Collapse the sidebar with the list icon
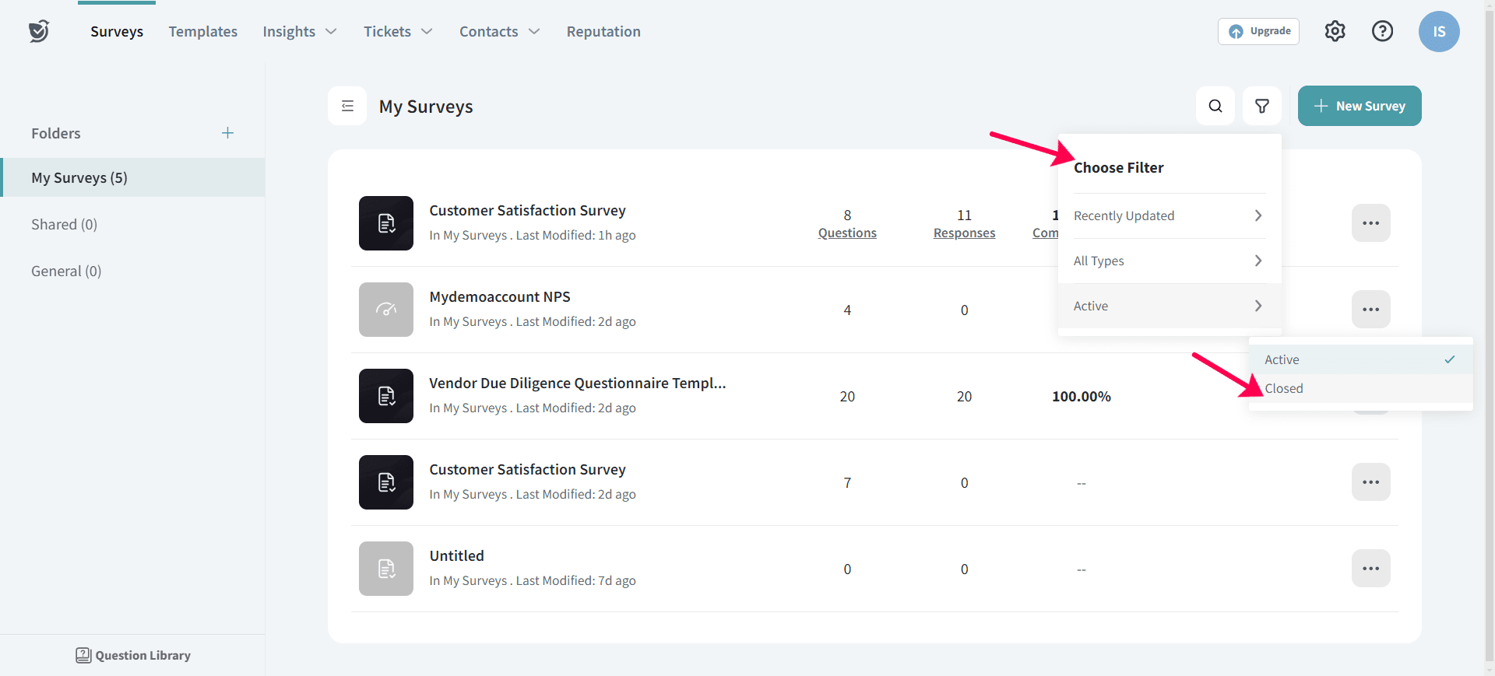1495x676 pixels. pos(347,106)
